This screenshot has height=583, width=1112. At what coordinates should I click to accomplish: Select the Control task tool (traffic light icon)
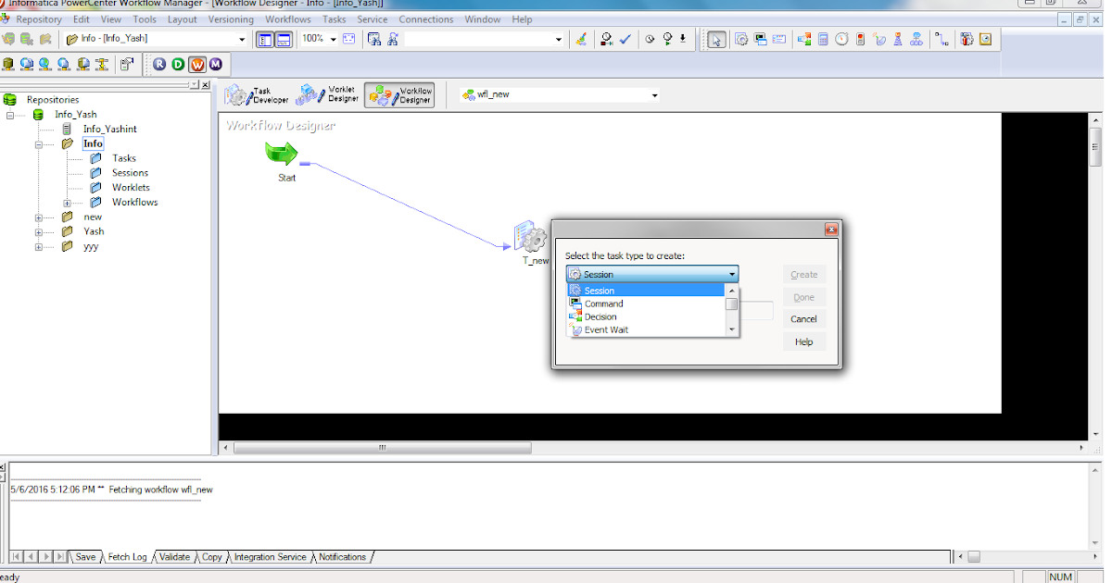click(x=860, y=39)
